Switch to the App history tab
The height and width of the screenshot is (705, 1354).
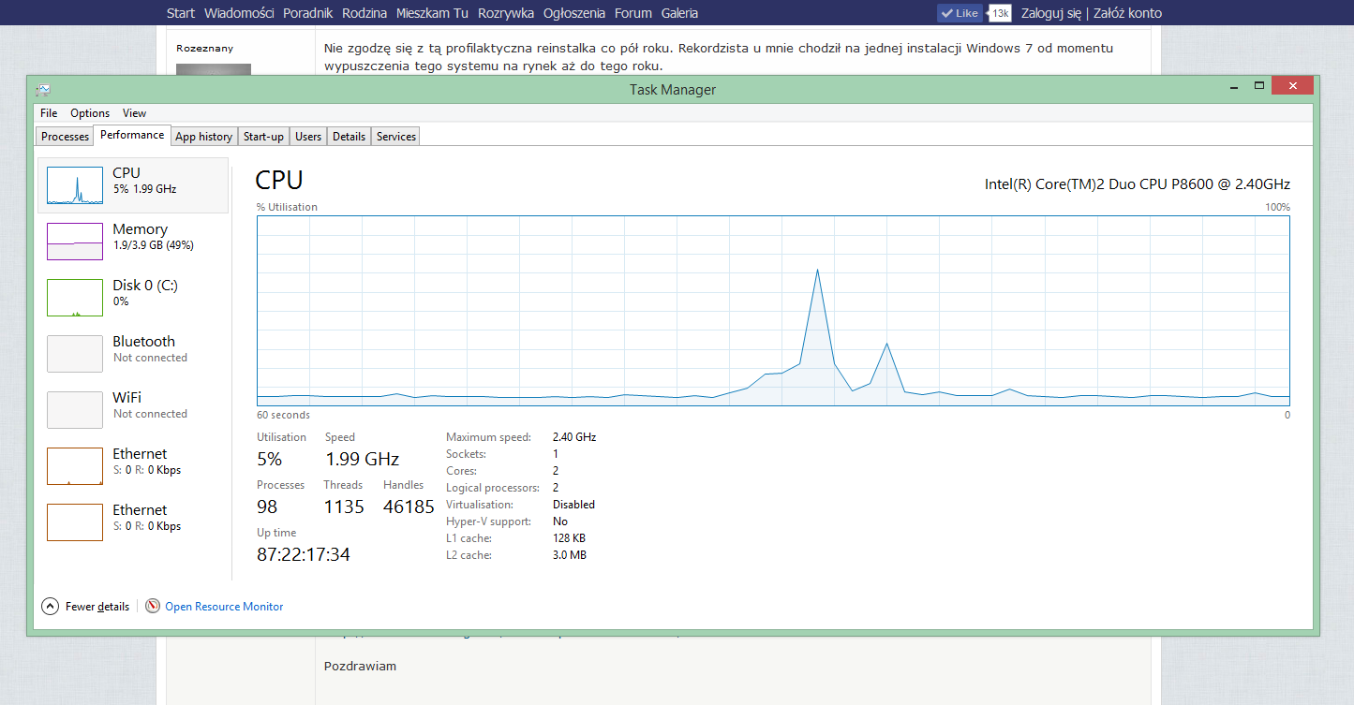pyautogui.click(x=203, y=137)
